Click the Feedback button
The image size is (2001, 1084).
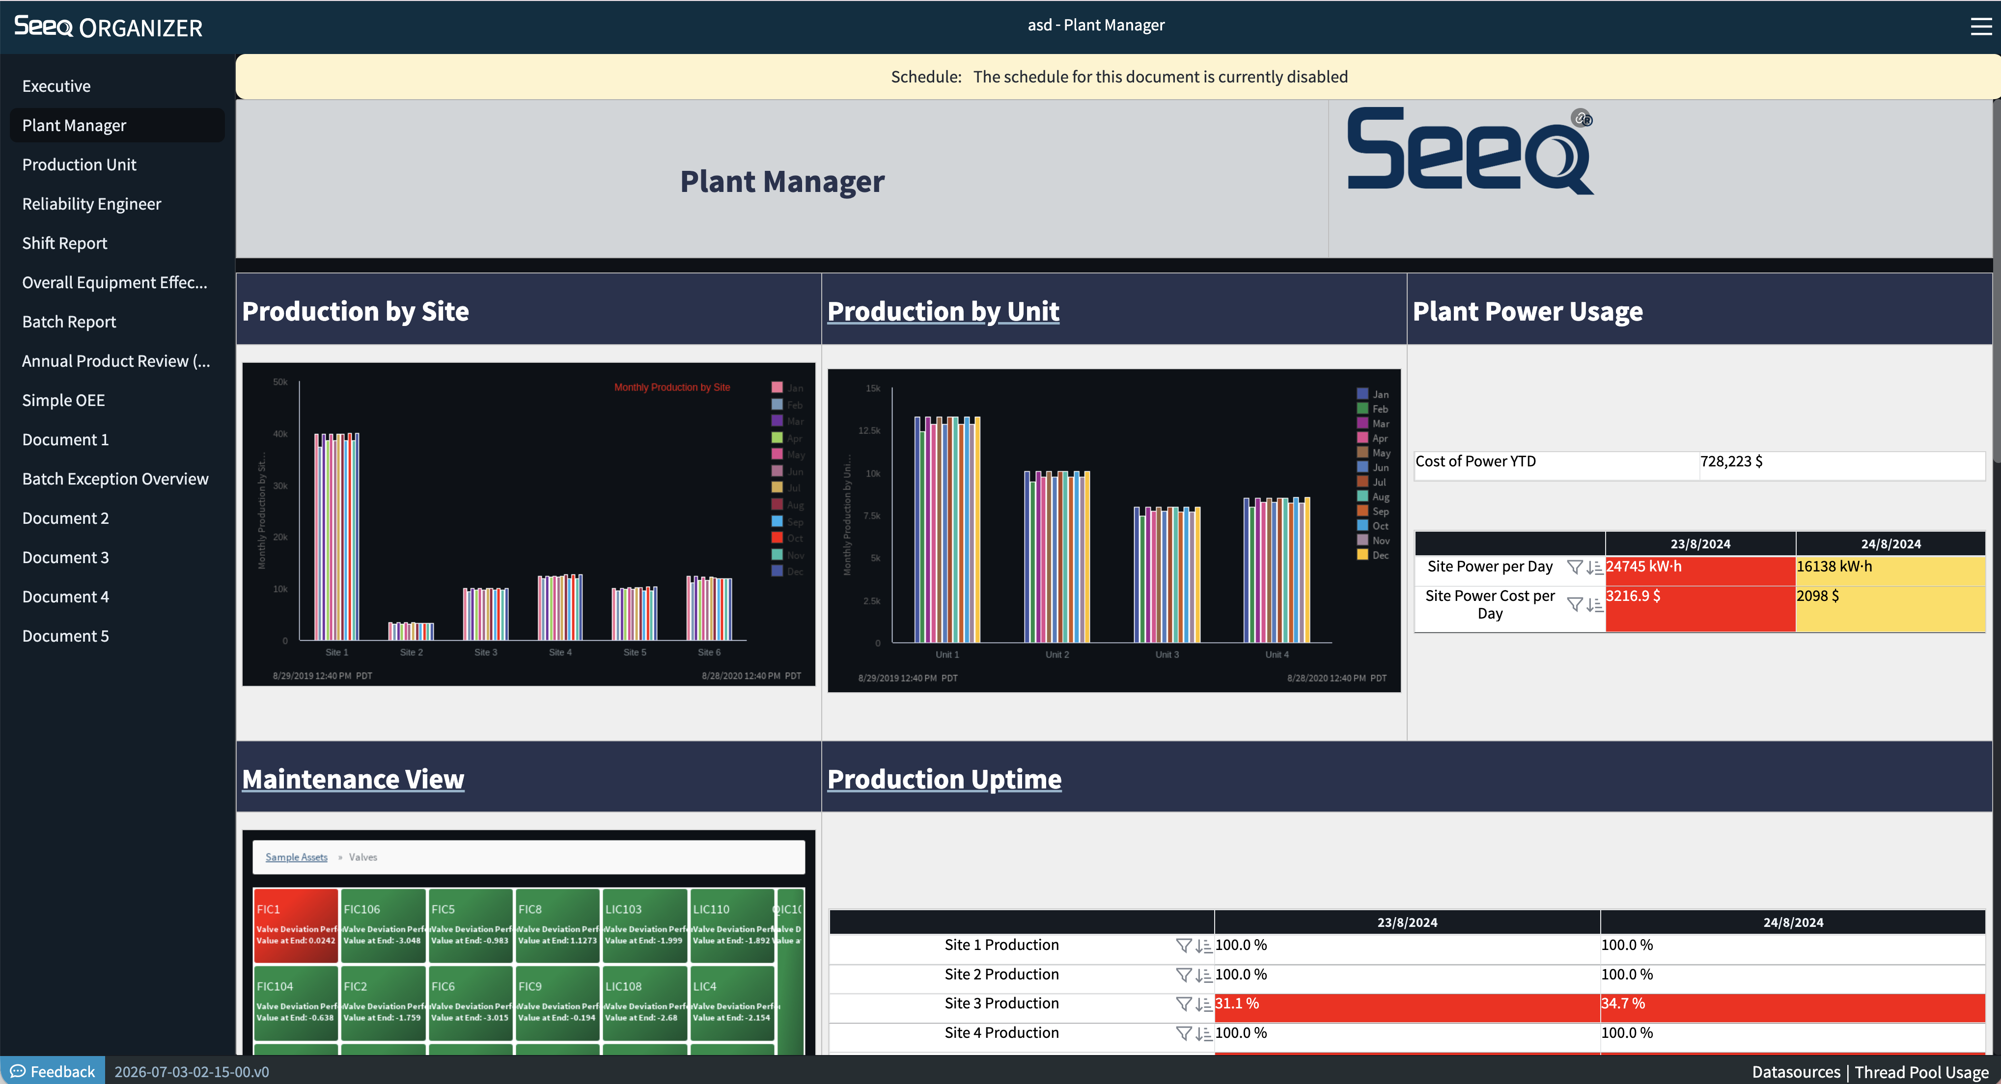53,1072
